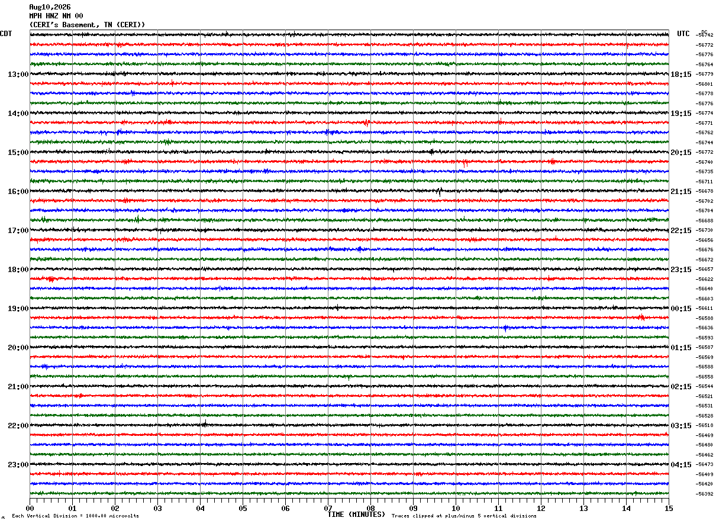716x524 pixels.
Task: Click the '02:15' UTC time label
Action: (681, 387)
